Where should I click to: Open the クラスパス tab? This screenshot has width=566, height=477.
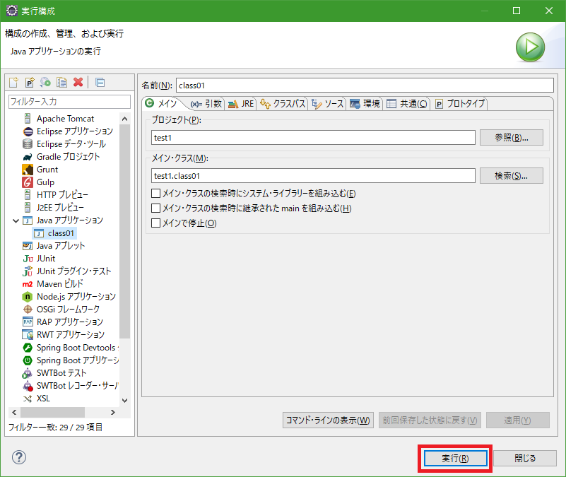[283, 104]
